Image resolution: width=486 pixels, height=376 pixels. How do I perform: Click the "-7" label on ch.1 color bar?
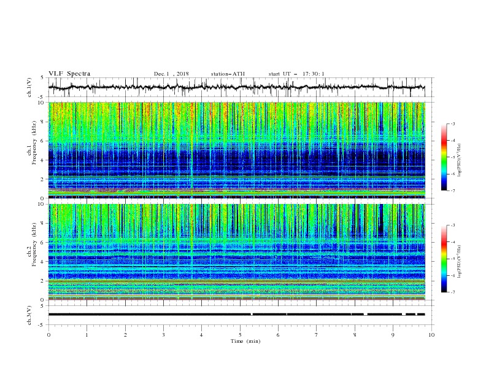tap(453, 190)
